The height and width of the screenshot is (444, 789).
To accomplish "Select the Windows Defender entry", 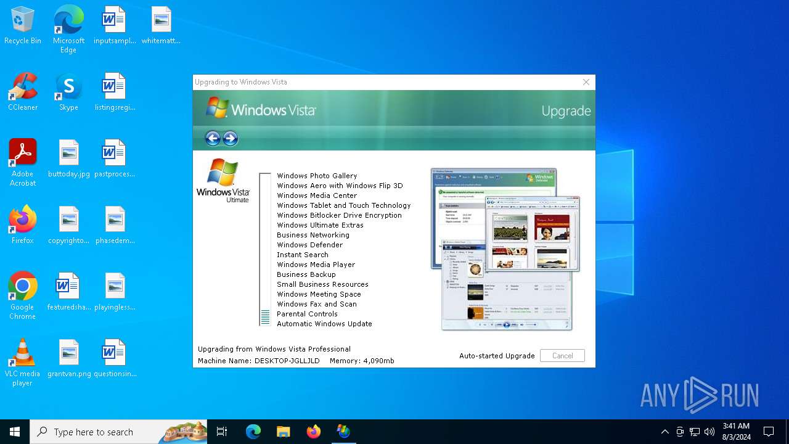I will click(309, 245).
